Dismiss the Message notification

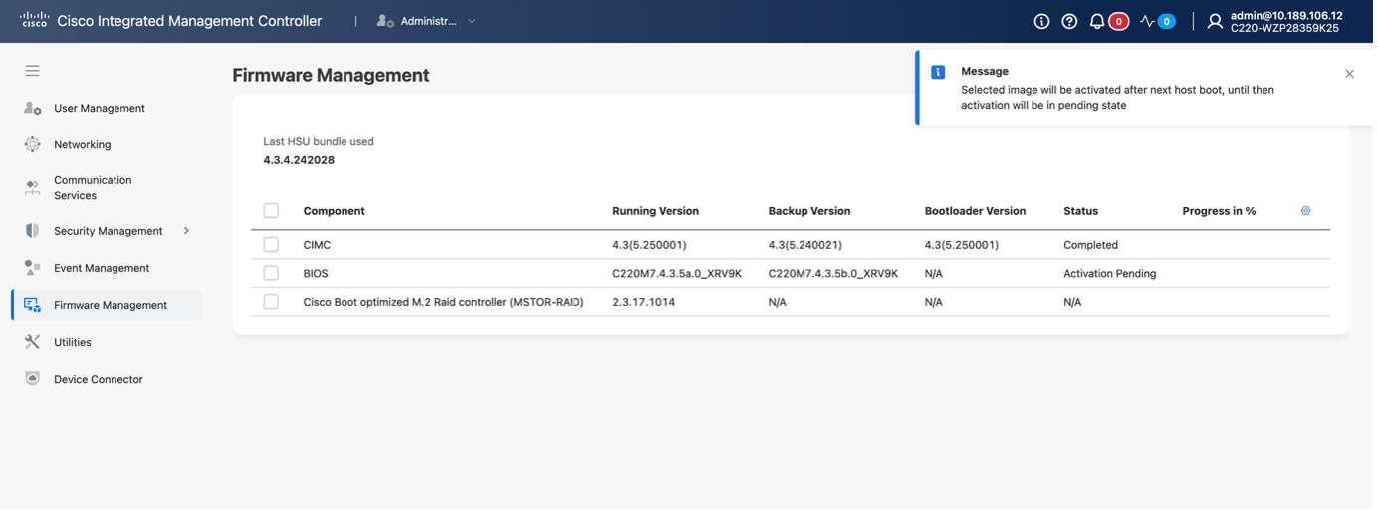click(1349, 74)
